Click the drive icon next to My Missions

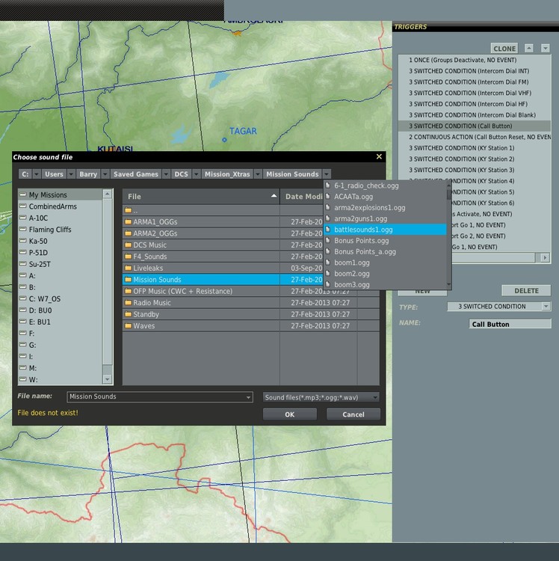[23, 195]
